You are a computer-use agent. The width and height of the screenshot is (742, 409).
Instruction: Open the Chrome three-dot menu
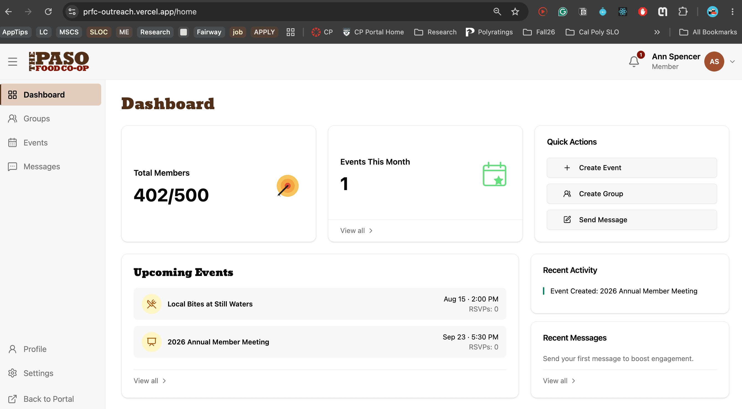[733, 12]
